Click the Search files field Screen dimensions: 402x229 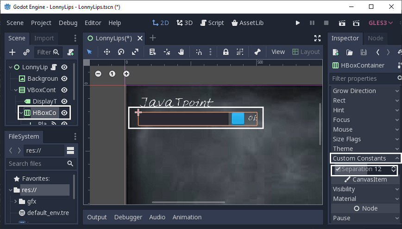point(41,163)
